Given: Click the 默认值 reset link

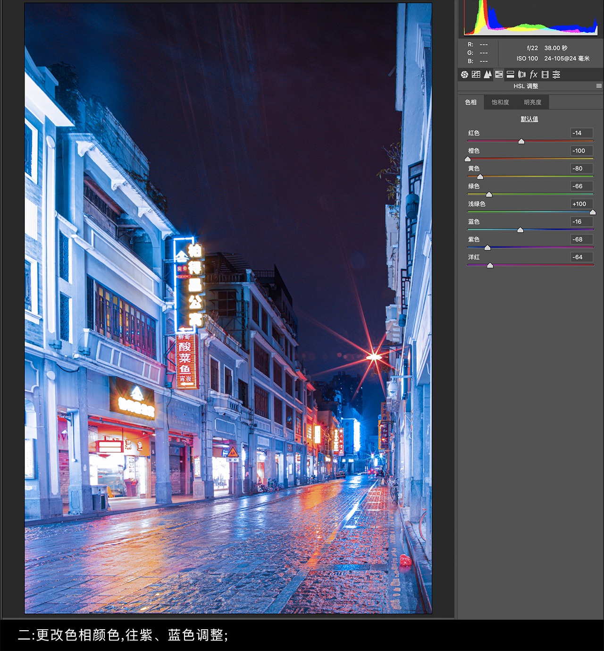Looking at the screenshot, I should click(x=529, y=119).
